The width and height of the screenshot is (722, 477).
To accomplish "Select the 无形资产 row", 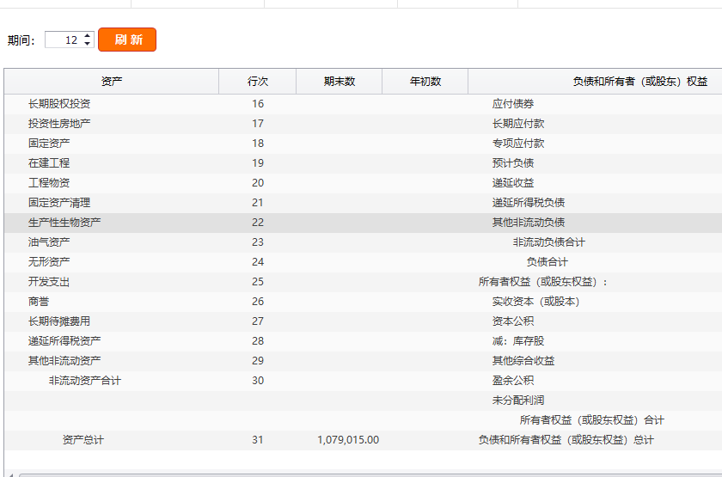I will coord(49,262).
